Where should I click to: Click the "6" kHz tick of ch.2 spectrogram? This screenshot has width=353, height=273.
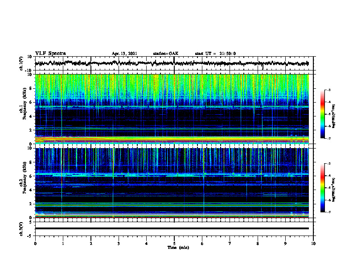(32, 176)
